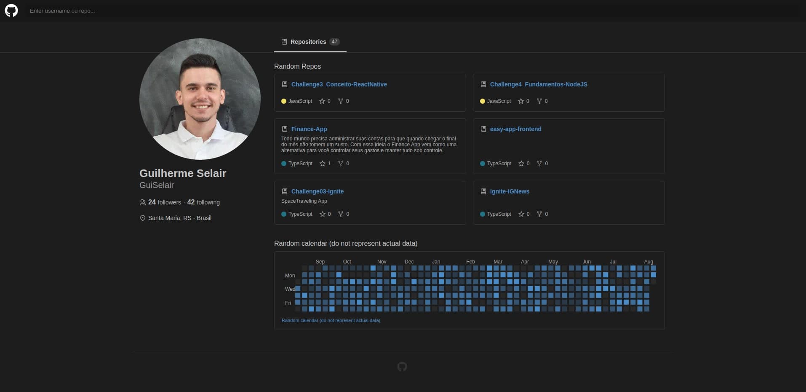
Task: Click blue calendar footnote about random data
Action: [x=331, y=320]
